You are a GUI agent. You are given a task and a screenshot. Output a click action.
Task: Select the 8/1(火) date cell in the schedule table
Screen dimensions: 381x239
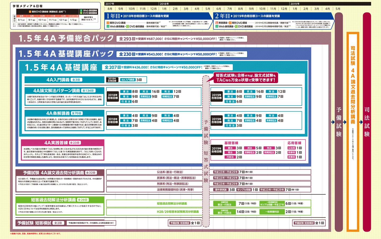[x=21, y=20]
